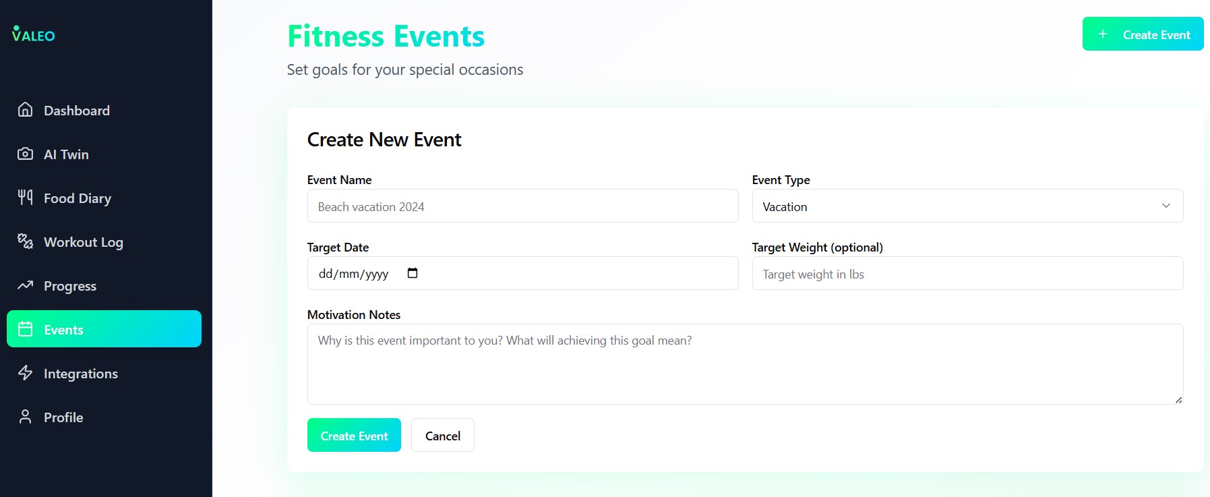Viewport: 1210px width, 497px height.
Task: Navigate to the Integrations page
Action: tap(80, 373)
